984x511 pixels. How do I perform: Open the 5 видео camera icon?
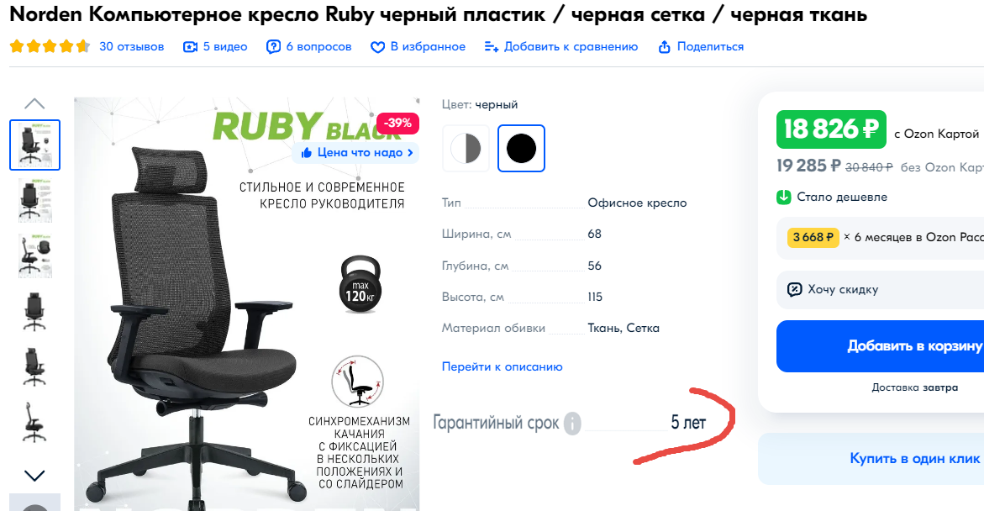[x=190, y=47]
